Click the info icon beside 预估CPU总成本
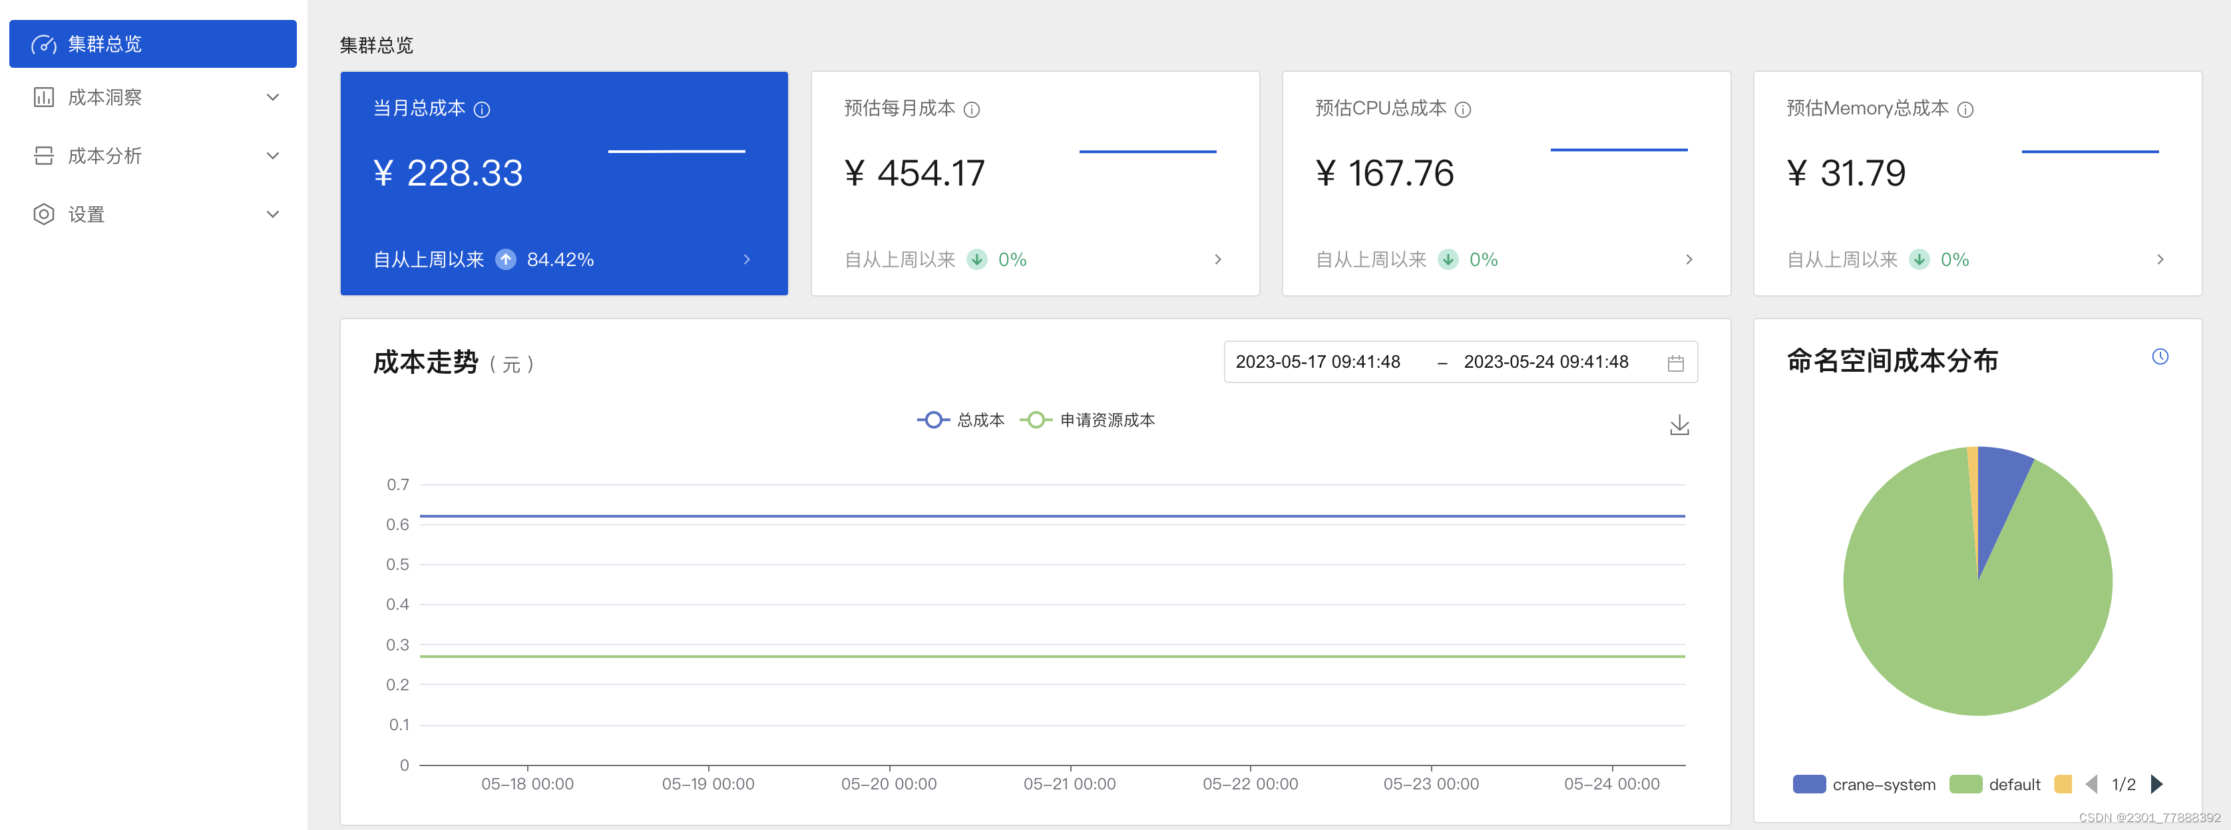The width and height of the screenshot is (2231, 830). pyautogui.click(x=1463, y=110)
